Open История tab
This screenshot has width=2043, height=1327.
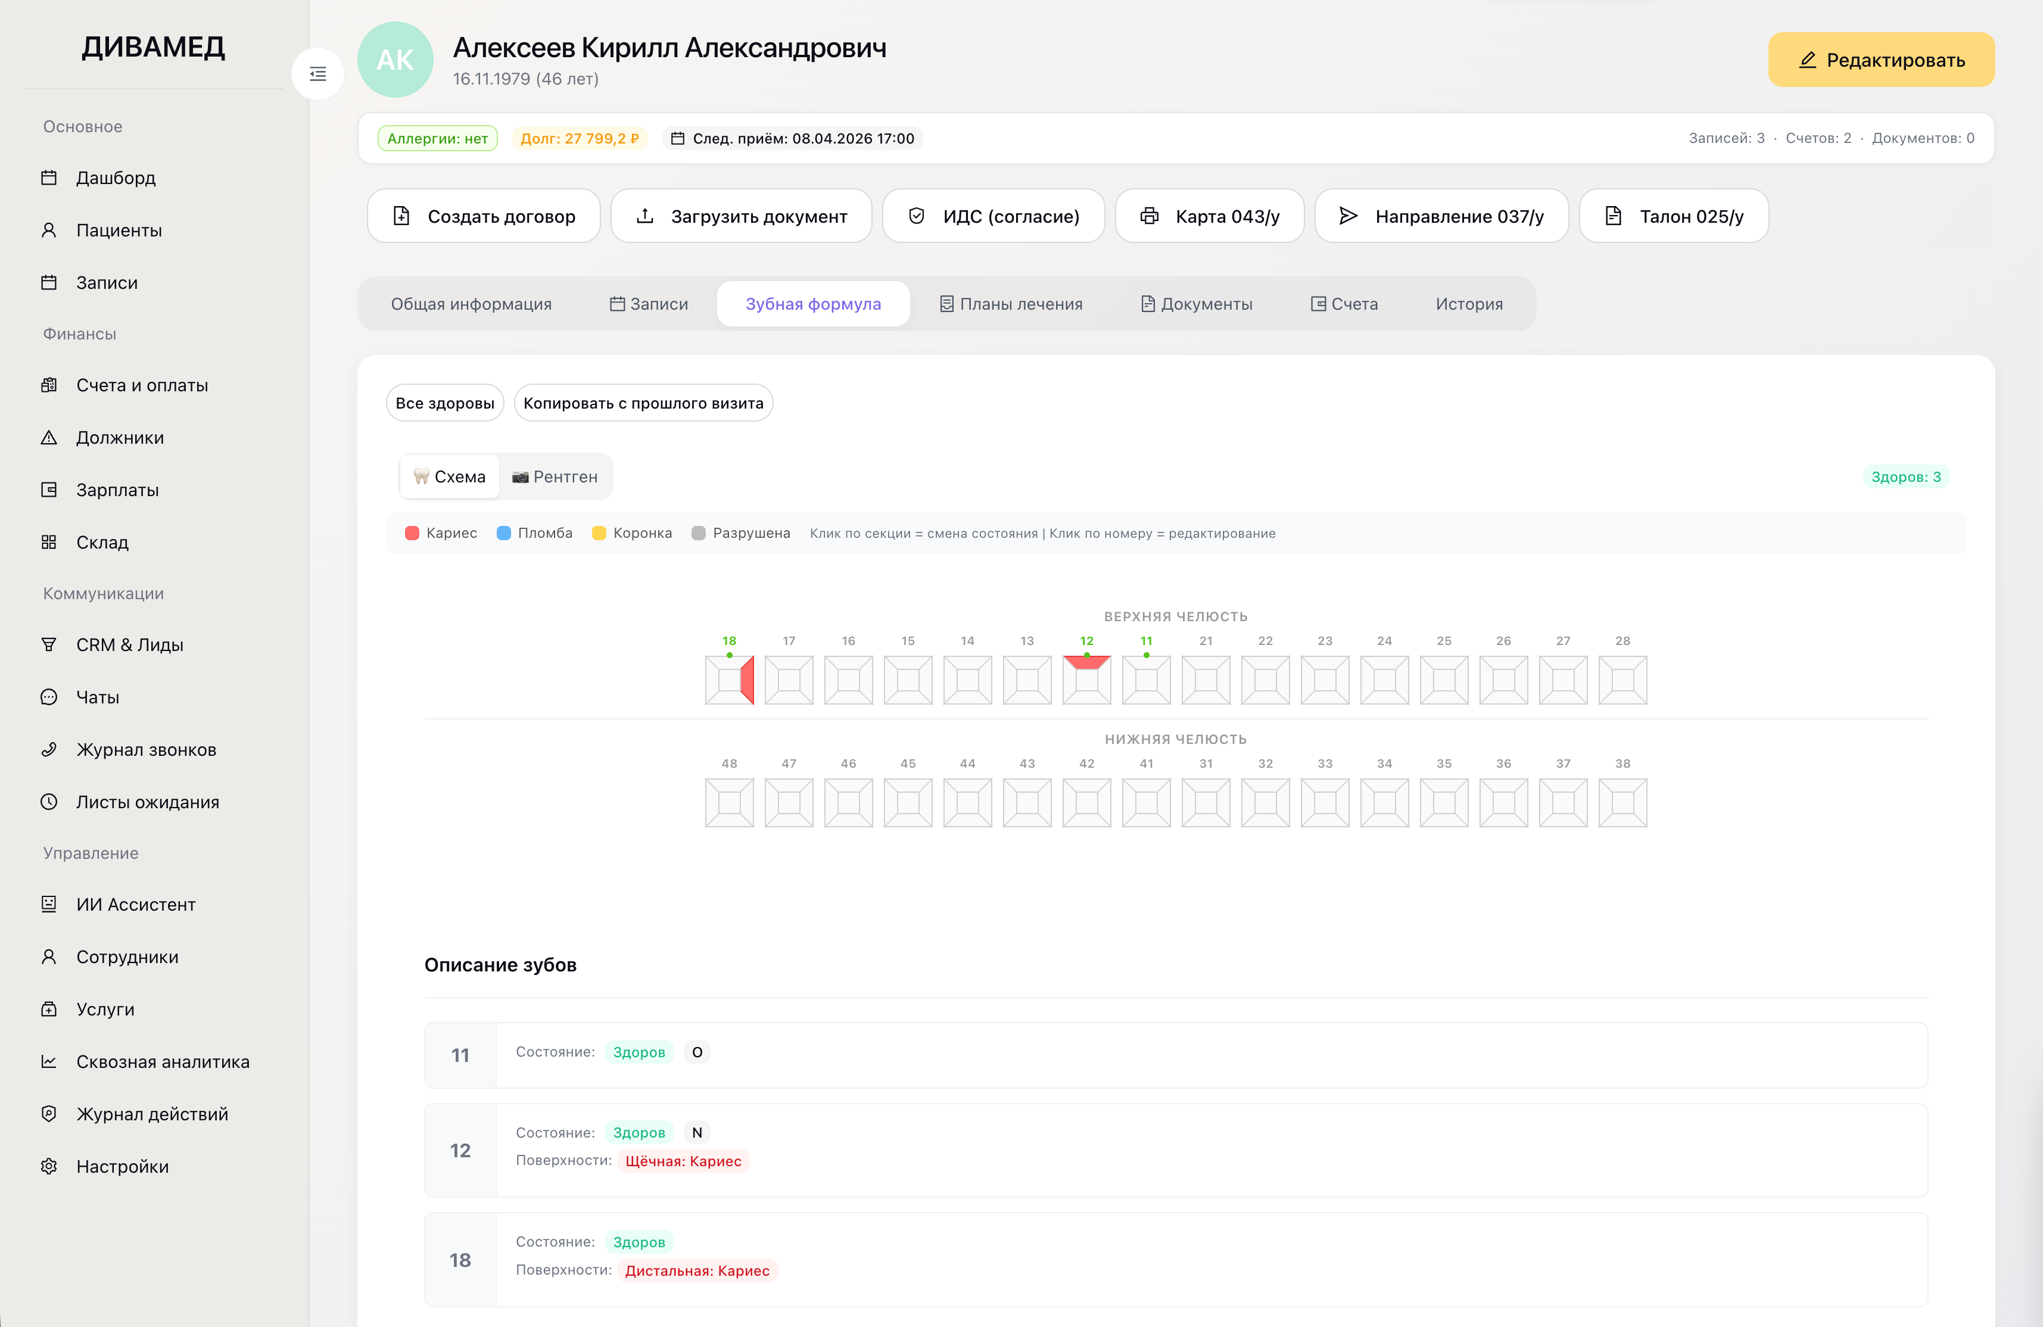pyautogui.click(x=1469, y=304)
